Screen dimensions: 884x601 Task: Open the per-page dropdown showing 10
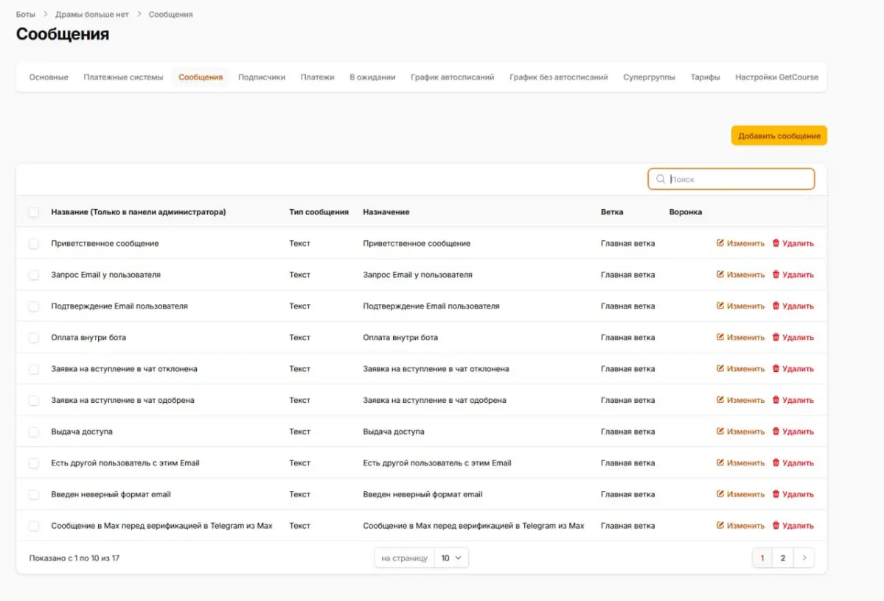(451, 558)
